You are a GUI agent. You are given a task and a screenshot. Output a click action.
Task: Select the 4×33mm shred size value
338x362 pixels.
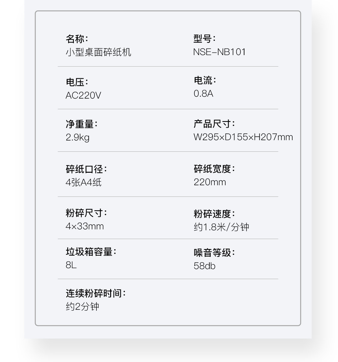[x=84, y=226]
